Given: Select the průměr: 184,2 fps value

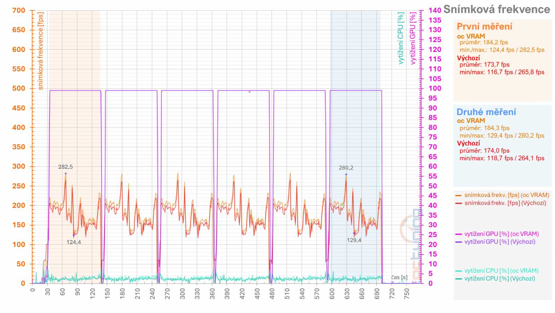Looking at the screenshot, I should point(484,42).
